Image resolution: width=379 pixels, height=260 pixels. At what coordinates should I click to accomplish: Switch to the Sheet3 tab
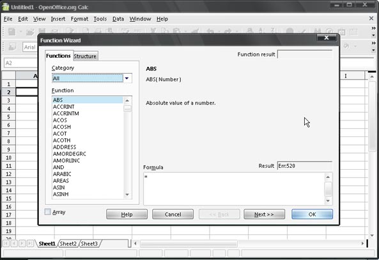[89, 243]
